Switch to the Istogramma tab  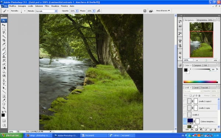click(x=202, y=20)
